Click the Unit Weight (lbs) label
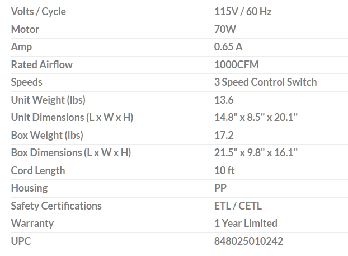The image size is (348, 256). (x=48, y=100)
